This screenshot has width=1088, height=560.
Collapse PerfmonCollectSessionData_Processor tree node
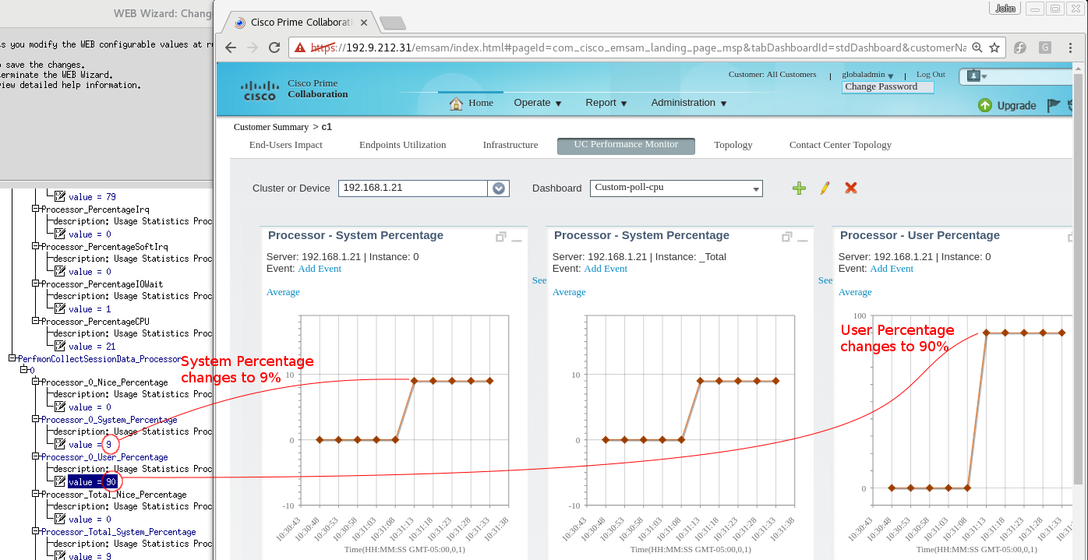(12, 358)
